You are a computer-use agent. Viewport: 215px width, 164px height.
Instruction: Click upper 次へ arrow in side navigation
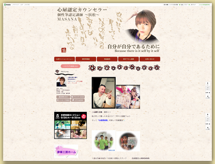pyautogui.click(x=208, y=84)
